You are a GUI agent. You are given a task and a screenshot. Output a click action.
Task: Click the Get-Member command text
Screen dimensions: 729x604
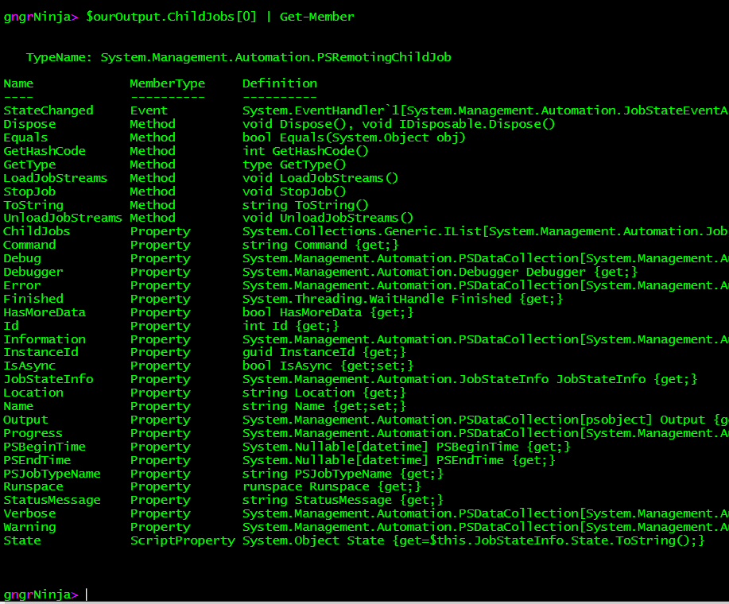pyautogui.click(x=316, y=17)
